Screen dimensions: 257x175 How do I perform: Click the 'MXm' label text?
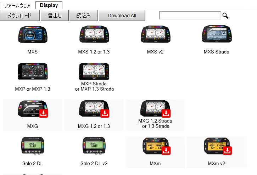click(155, 163)
